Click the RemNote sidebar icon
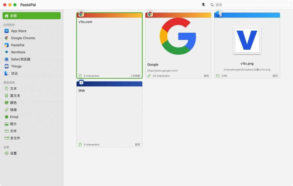The image size is (293, 186). [7, 52]
